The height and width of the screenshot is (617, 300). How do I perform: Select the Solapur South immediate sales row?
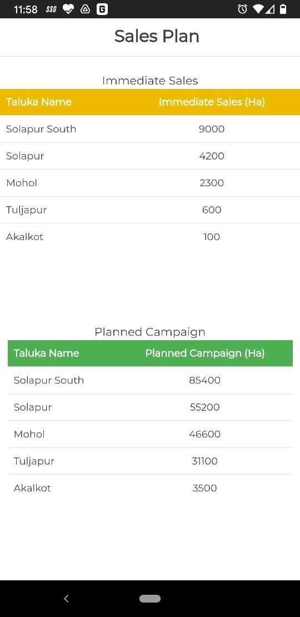[x=150, y=129]
